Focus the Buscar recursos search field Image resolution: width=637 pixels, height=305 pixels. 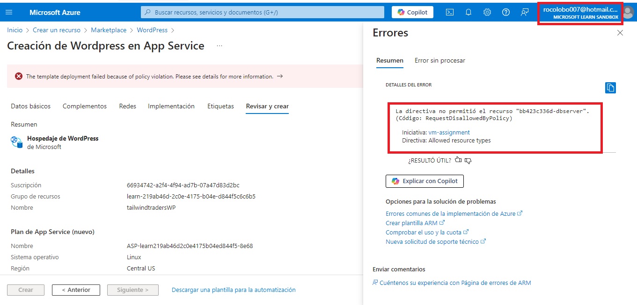(x=263, y=13)
